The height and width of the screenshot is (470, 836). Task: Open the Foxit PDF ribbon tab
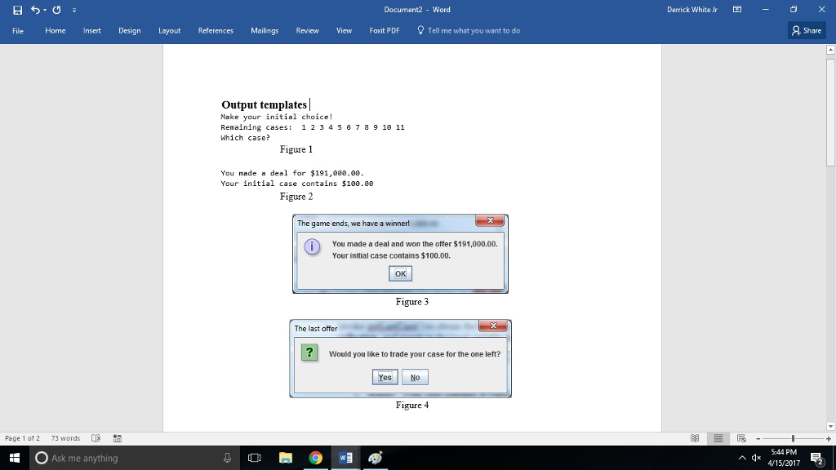coord(384,30)
